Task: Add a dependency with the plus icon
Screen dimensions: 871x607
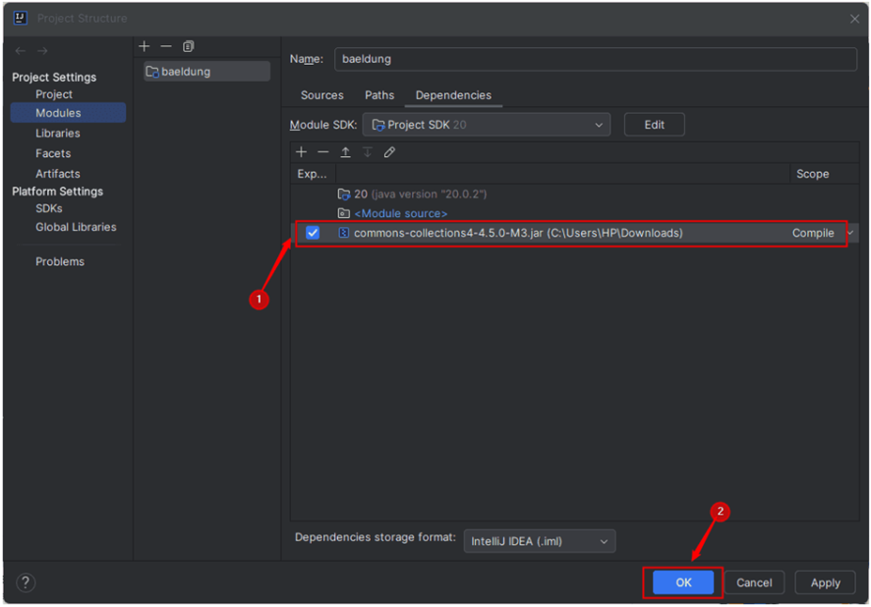Action: [301, 152]
